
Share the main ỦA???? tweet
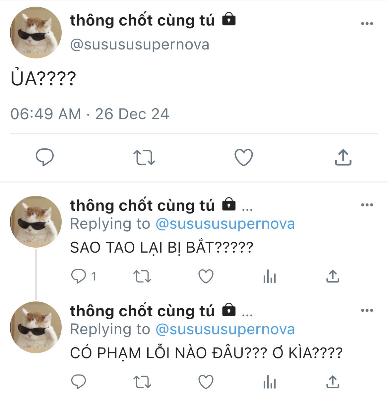coord(343,157)
